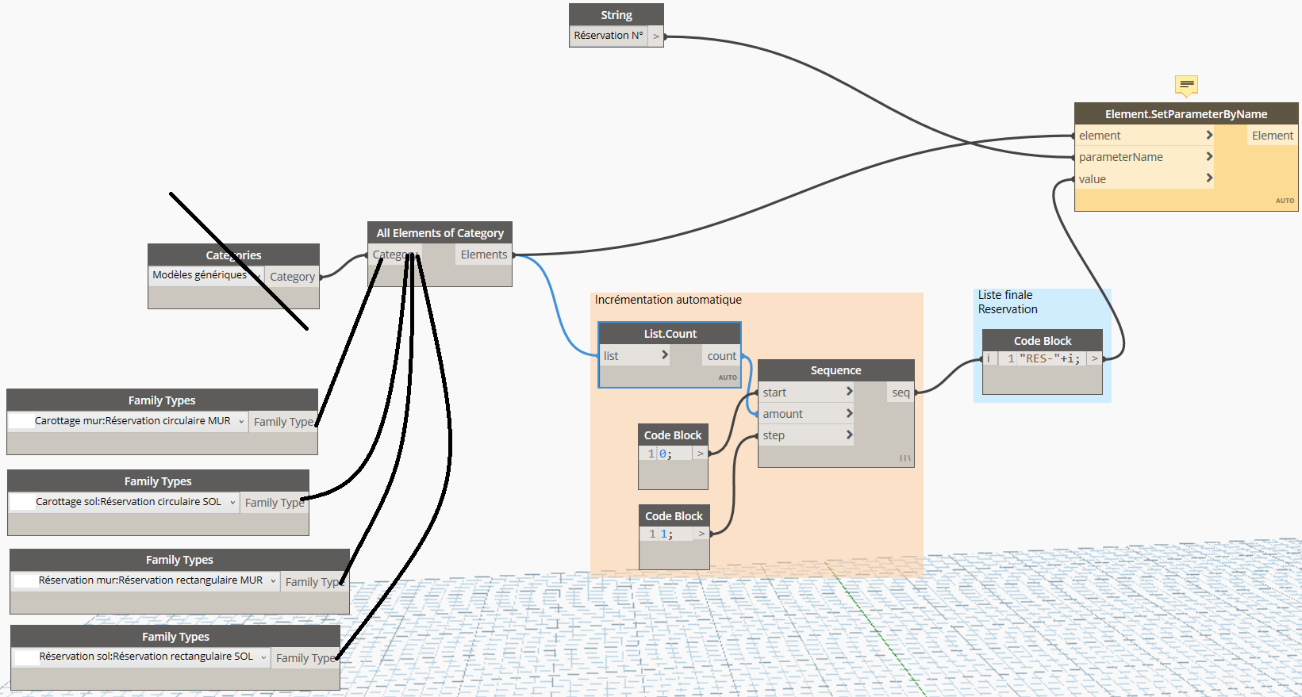This screenshot has height=697, width=1302.
Task: Select the Sequence node title bar
Action: coord(836,370)
